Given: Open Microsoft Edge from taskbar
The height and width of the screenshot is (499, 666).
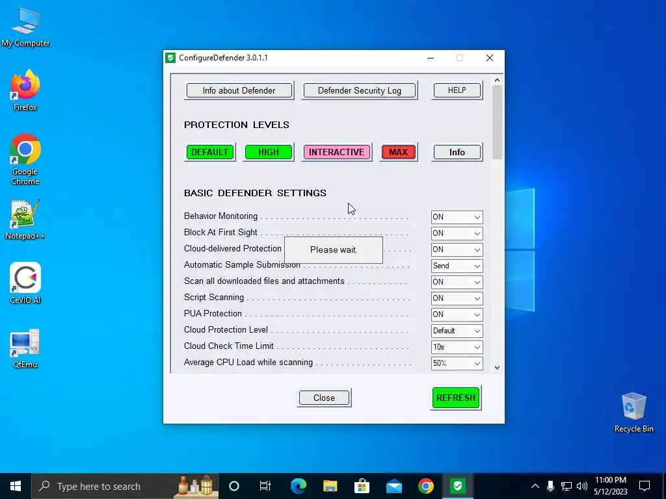Looking at the screenshot, I should coord(298,486).
